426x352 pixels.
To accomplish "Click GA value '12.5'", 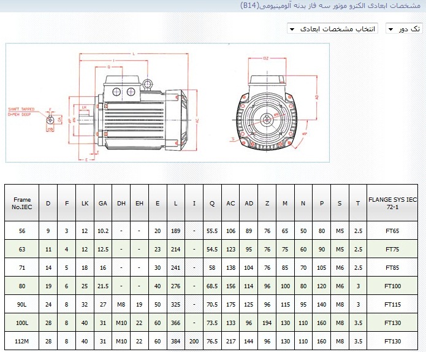I will tap(103, 249).
